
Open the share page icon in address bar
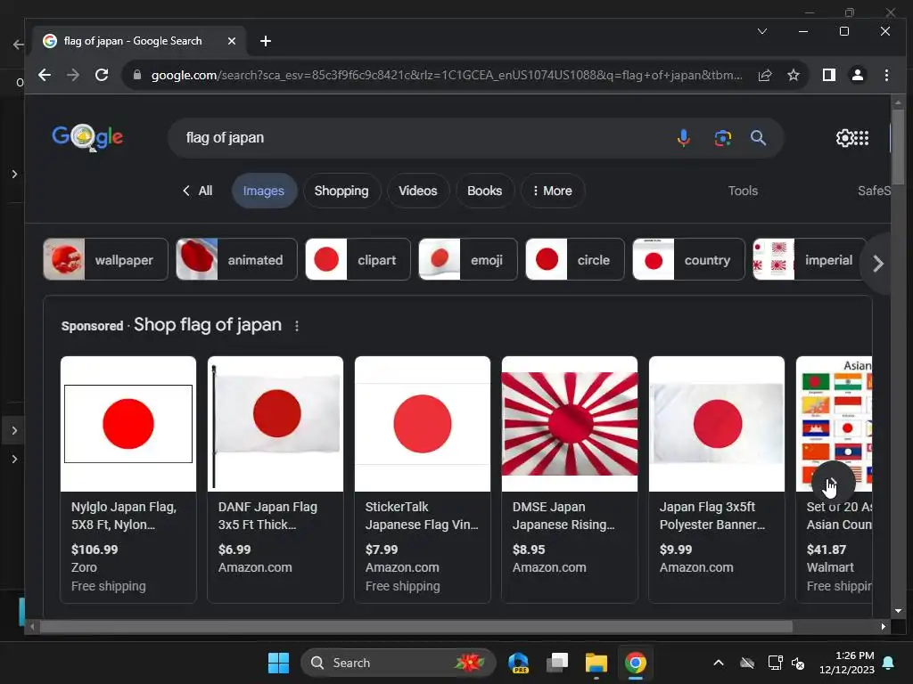click(764, 75)
